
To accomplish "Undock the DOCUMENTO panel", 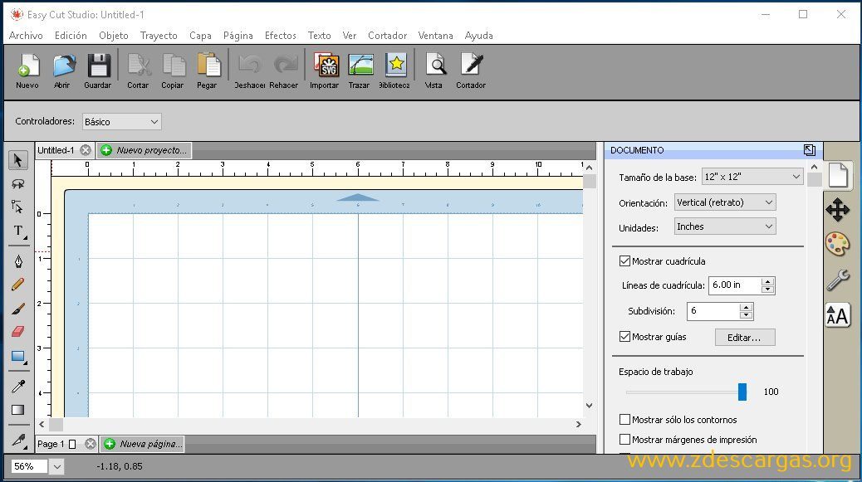I will click(x=809, y=150).
